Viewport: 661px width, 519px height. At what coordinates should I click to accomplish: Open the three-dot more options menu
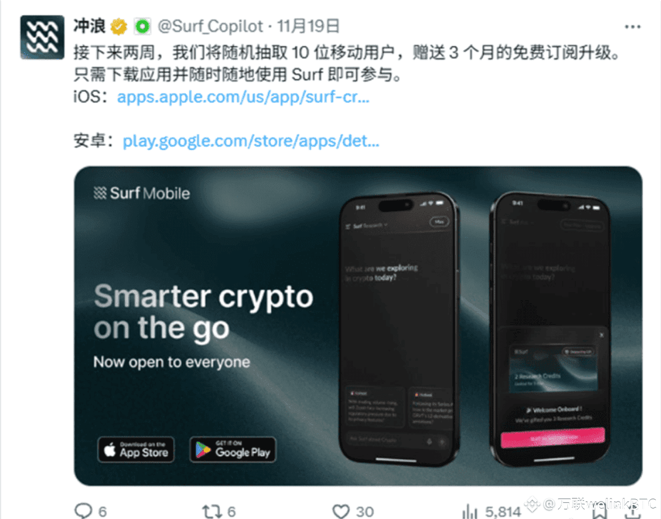click(632, 27)
